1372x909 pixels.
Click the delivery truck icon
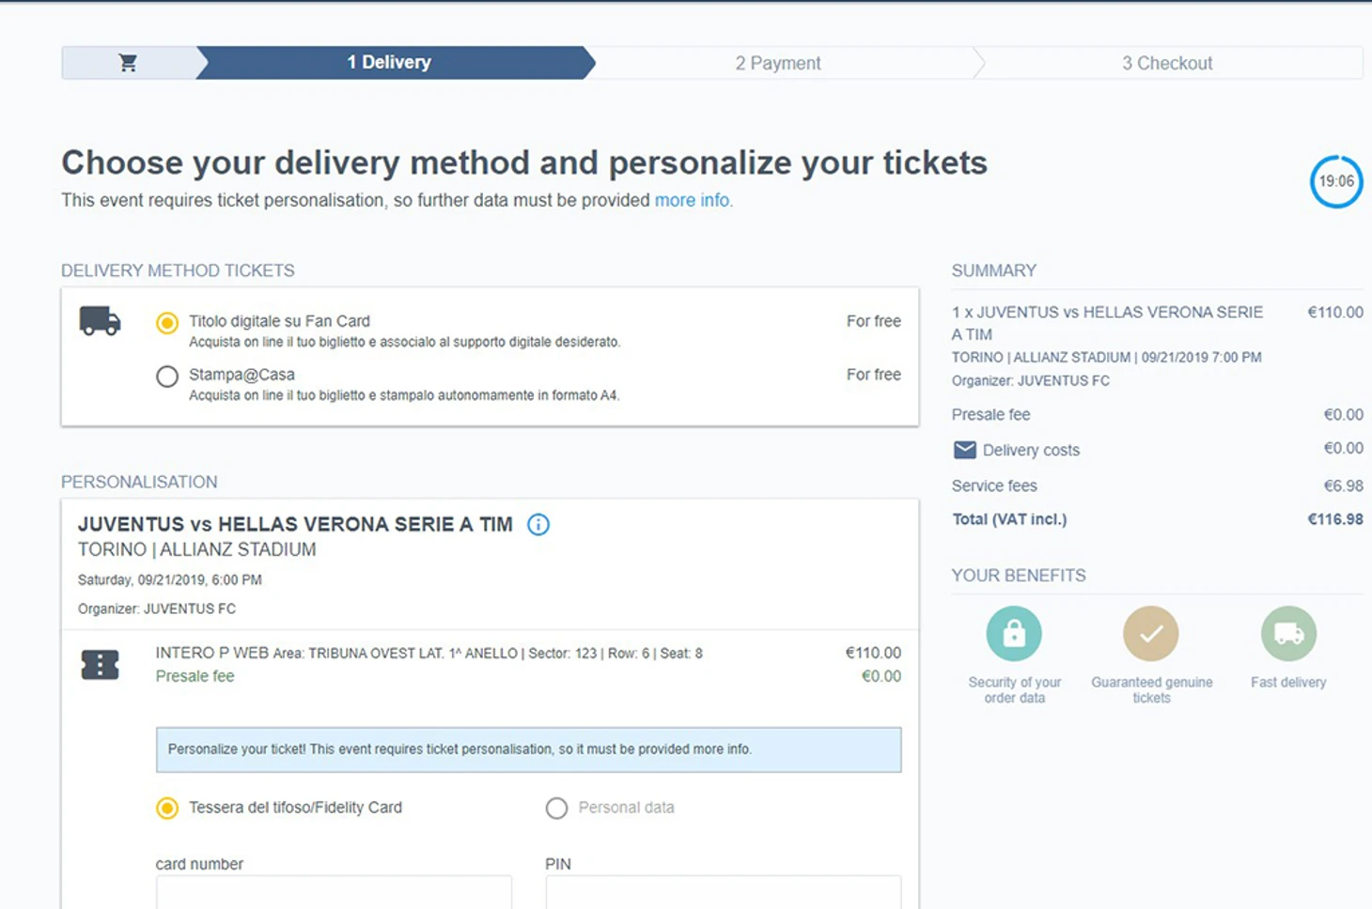[100, 321]
